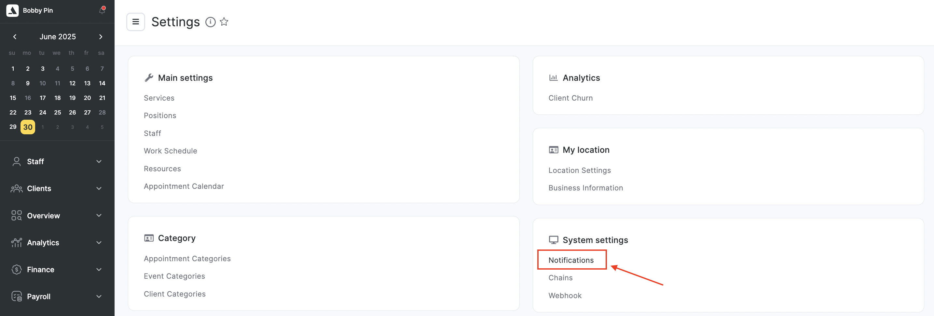
Task: Open Chains under System settings
Action: [560, 278]
